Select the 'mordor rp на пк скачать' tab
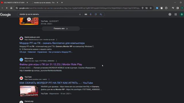This screenshot has width=184, height=103. [44, 3]
